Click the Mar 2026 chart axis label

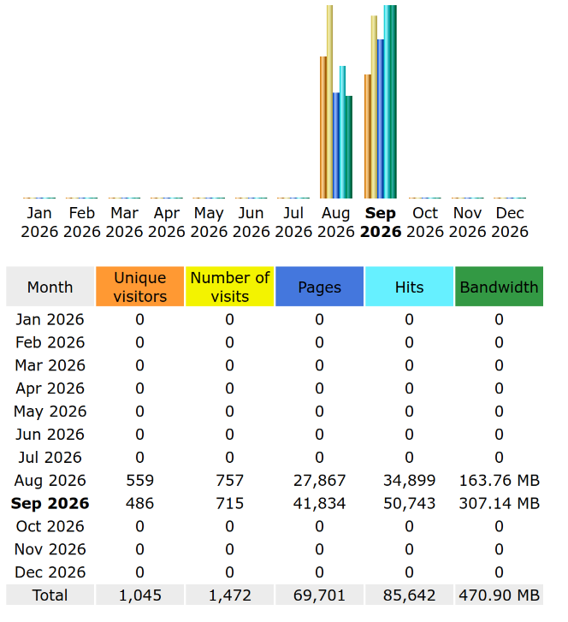click(124, 222)
